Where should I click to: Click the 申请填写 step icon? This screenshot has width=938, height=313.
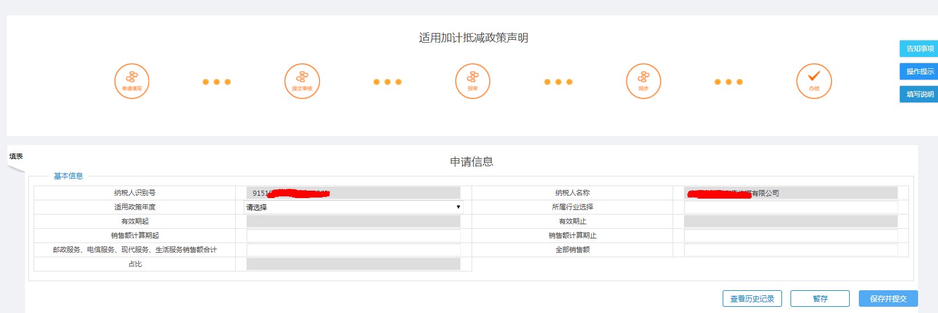[x=132, y=81]
